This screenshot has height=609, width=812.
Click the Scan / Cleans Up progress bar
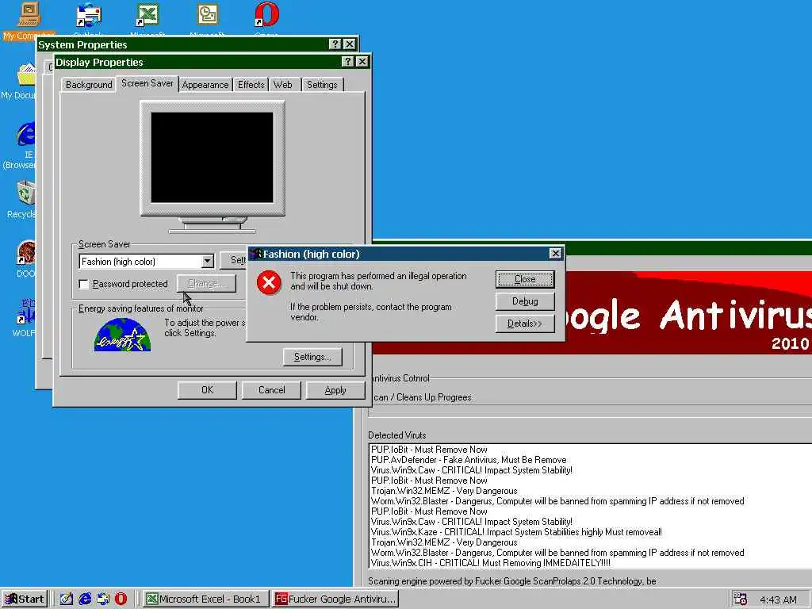tap(590, 412)
